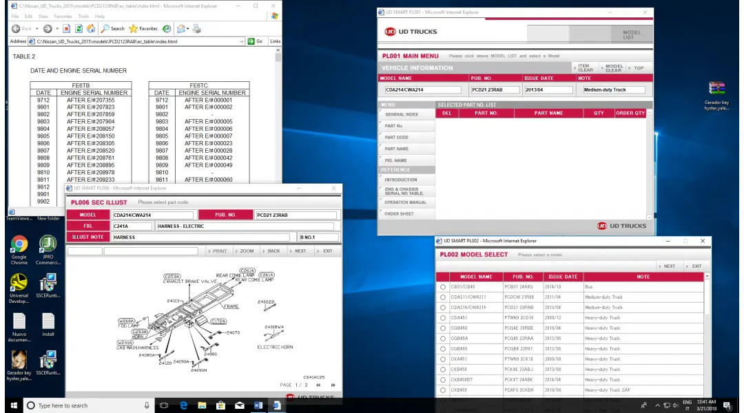Open Internet Explorer from the taskbar
Screen dimensions: 744x413
(183, 405)
